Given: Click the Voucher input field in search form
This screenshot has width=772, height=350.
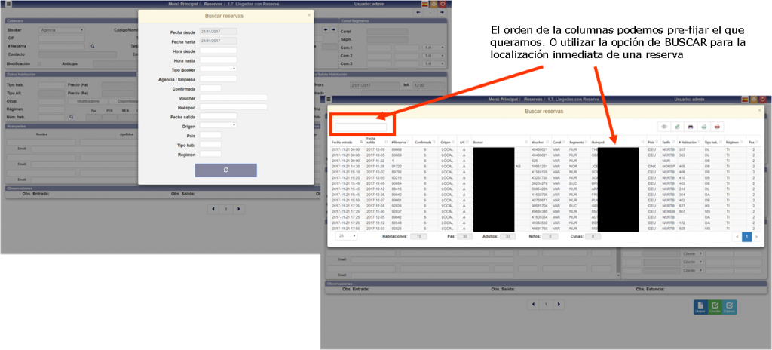Looking at the screenshot, I should (234, 97).
